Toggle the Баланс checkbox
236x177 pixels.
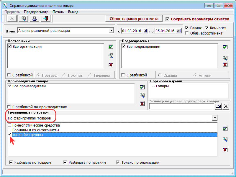(x=187, y=28)
